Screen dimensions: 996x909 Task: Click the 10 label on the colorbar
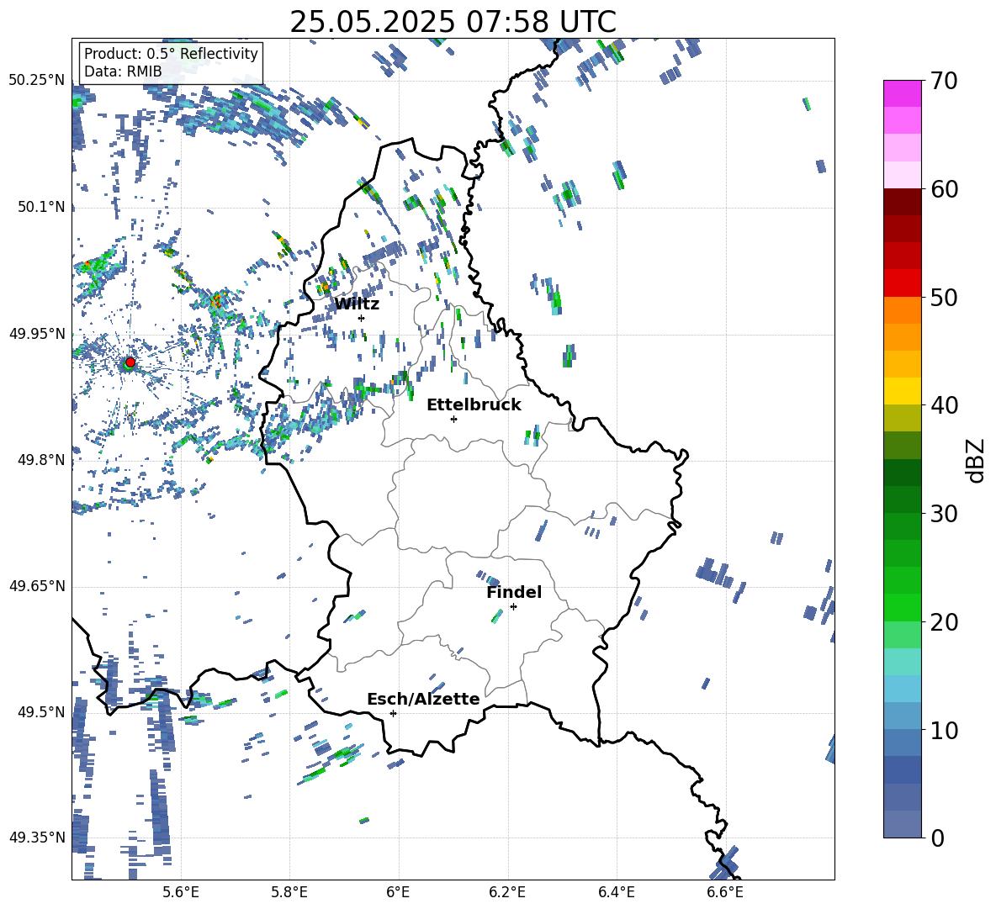tap(944, 730)
